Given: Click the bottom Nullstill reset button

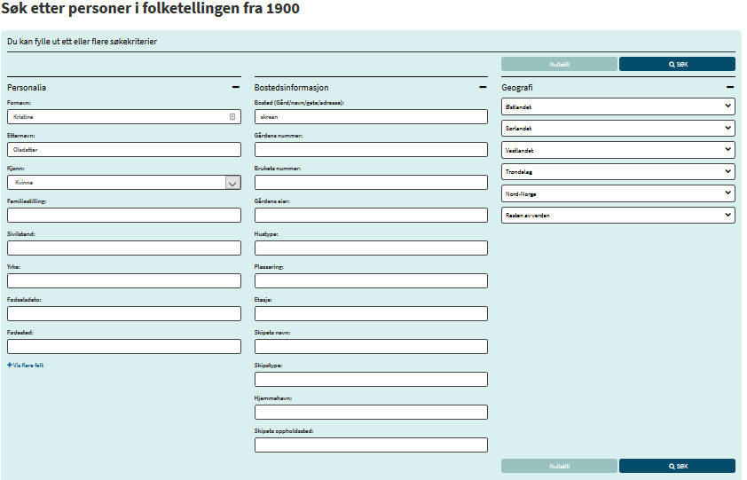Looking at the screenshot, I should [559, 466].
